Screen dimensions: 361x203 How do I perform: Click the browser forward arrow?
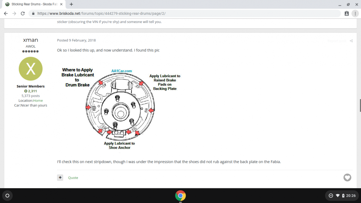14,14
